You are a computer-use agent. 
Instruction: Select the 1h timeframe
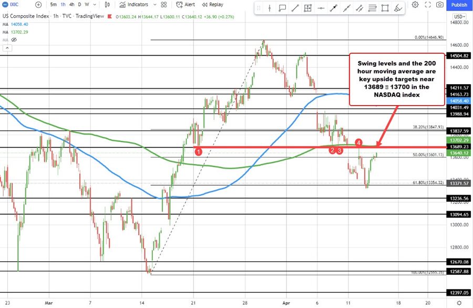tap(63, 5)
